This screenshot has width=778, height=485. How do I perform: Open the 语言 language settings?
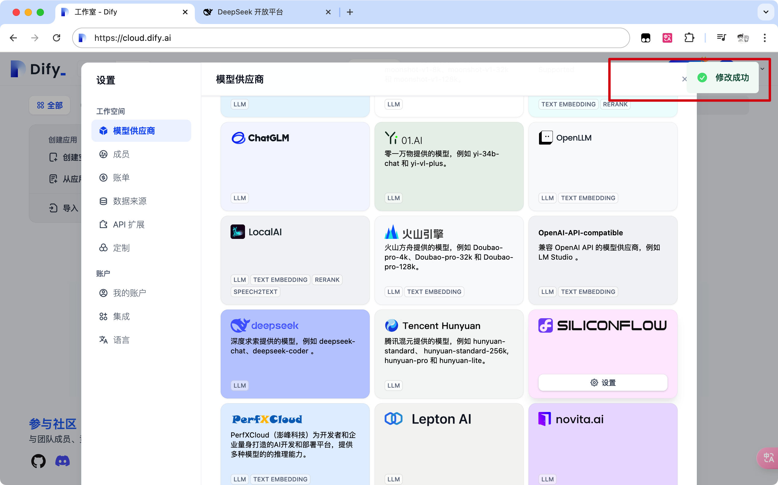(141, 340)
